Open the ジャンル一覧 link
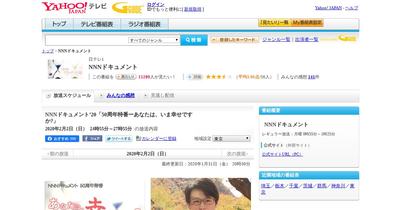Viewport: 401px width, 210px height. pos(276,40)
